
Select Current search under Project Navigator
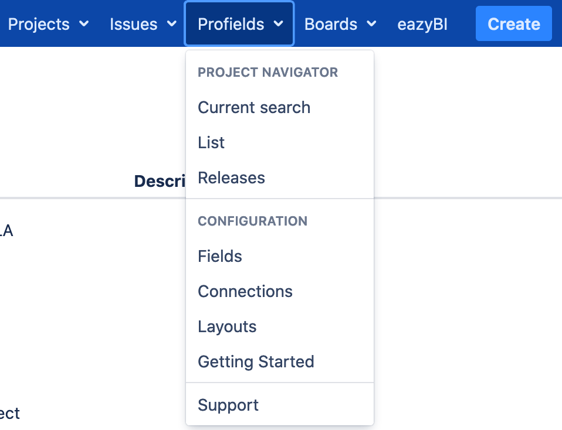[x=254, y=108]
